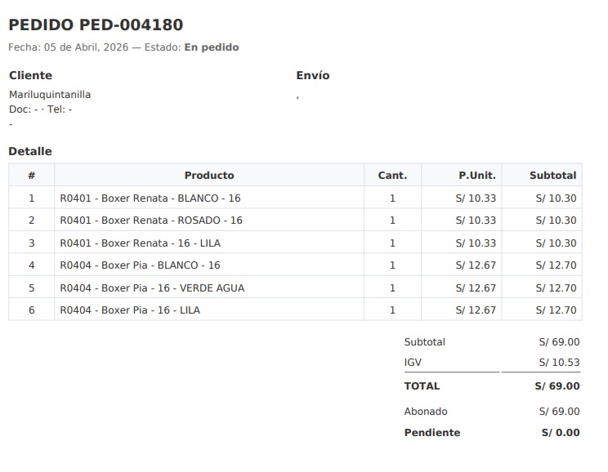Select the Boxer Renata ROSADO 16 product
This screenshot has width=608, height=472.
point(151,220)
